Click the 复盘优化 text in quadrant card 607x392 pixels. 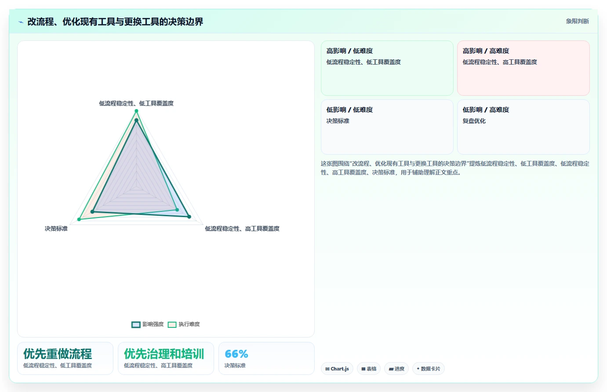(x=474, y=121)
